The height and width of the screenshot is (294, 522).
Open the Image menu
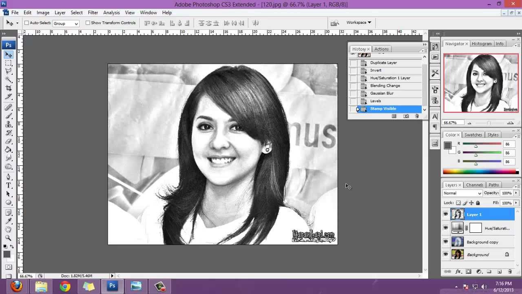[43, 13]
